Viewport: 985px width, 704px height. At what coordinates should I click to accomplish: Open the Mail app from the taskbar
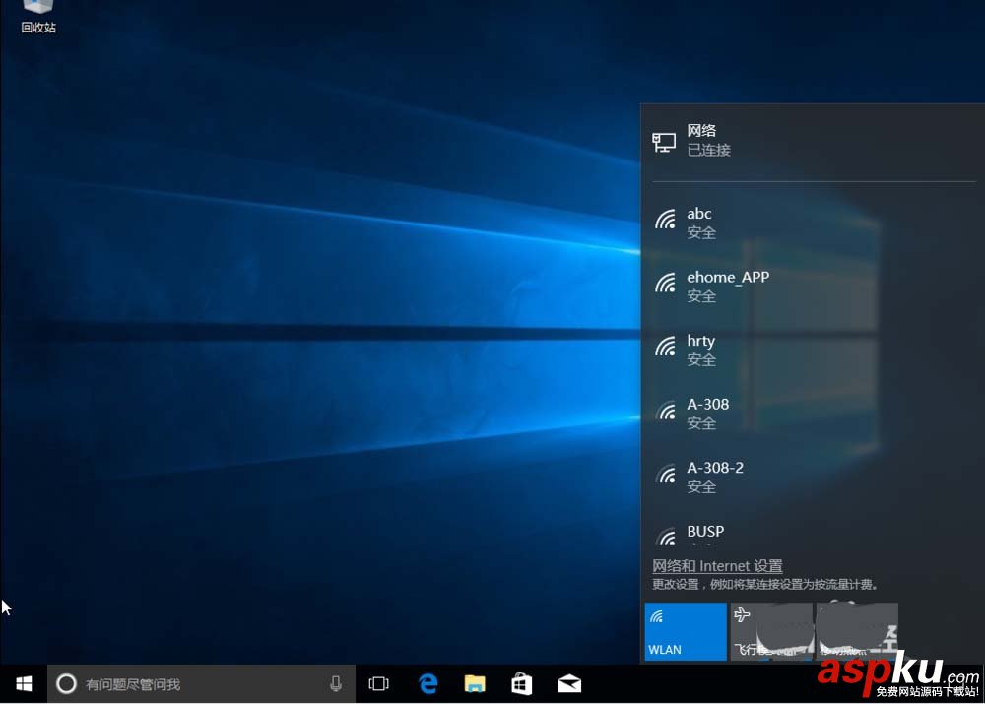click(x=567, y=683)
